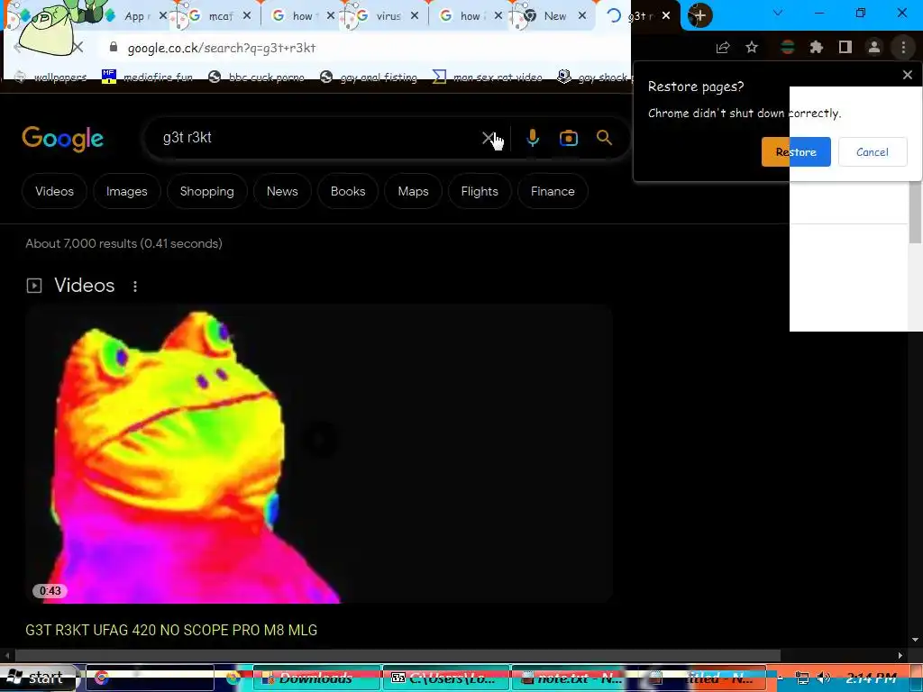923x692 pixels.
Task: Click the vertical scrollbar thumb
Action: pyautogui.click(x=915, y=212)
